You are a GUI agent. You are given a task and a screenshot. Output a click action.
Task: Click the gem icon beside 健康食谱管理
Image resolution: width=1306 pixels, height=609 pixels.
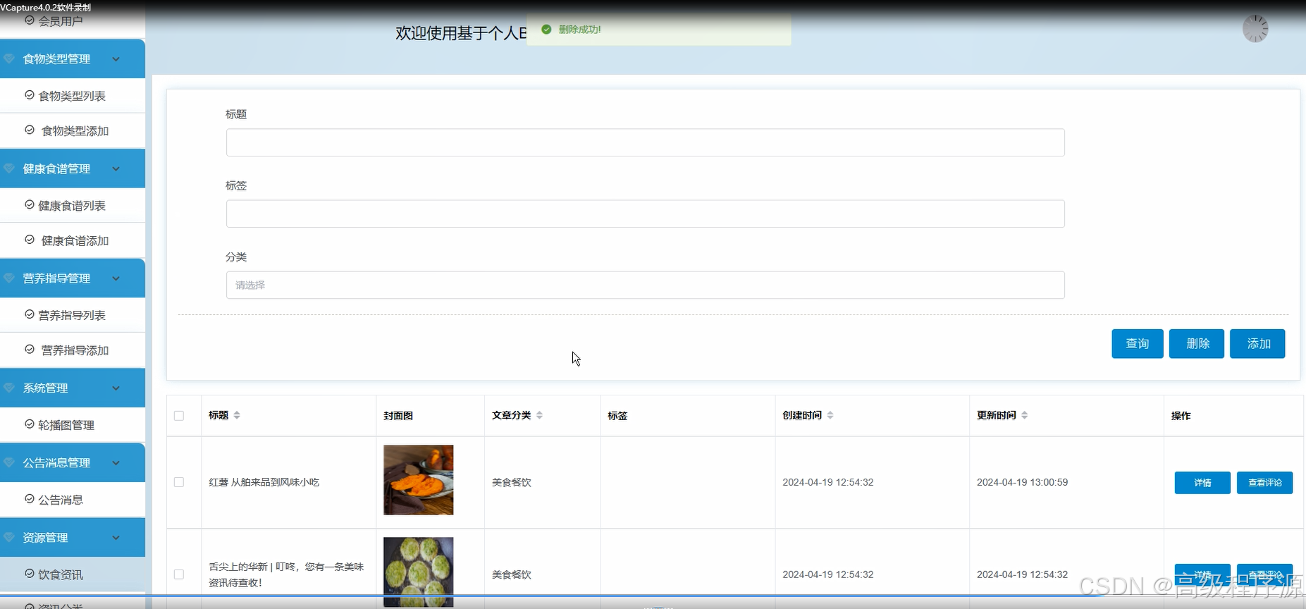tap(9, 168)
